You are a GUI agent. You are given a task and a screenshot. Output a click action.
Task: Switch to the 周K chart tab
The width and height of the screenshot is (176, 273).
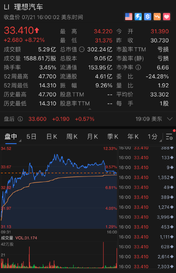72,136
